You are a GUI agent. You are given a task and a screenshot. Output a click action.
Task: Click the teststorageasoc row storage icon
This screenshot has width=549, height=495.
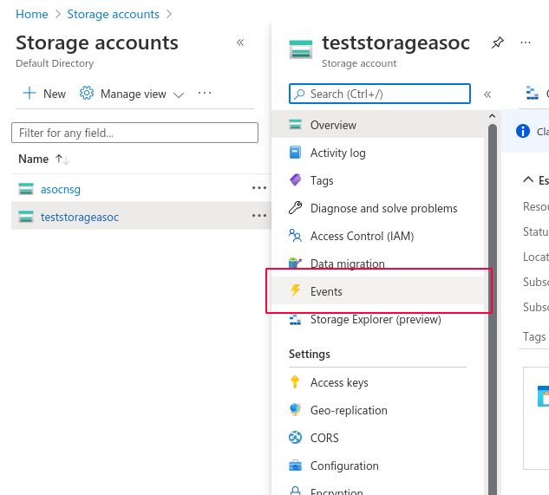pyautogui.click(x=26, y=217)
